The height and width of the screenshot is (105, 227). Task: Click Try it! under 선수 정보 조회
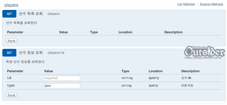coord(11,95)
